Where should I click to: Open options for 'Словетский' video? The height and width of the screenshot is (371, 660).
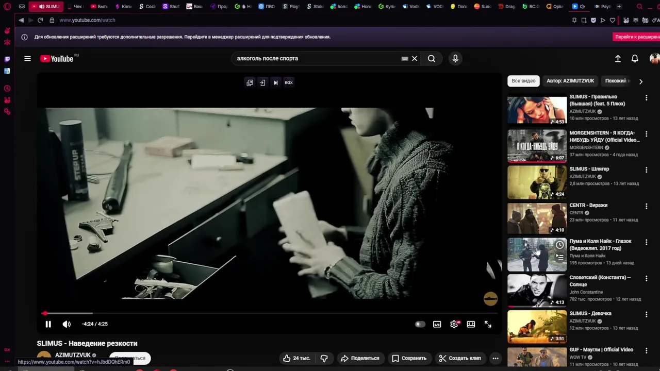click(x=646, y=278)
